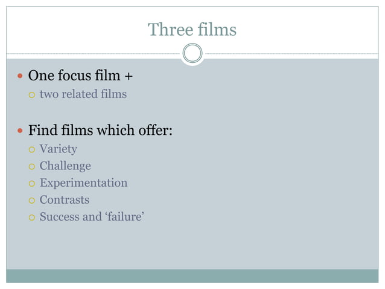Click the orange bullet before 'Find films which offer'

[x=20, y=130]
